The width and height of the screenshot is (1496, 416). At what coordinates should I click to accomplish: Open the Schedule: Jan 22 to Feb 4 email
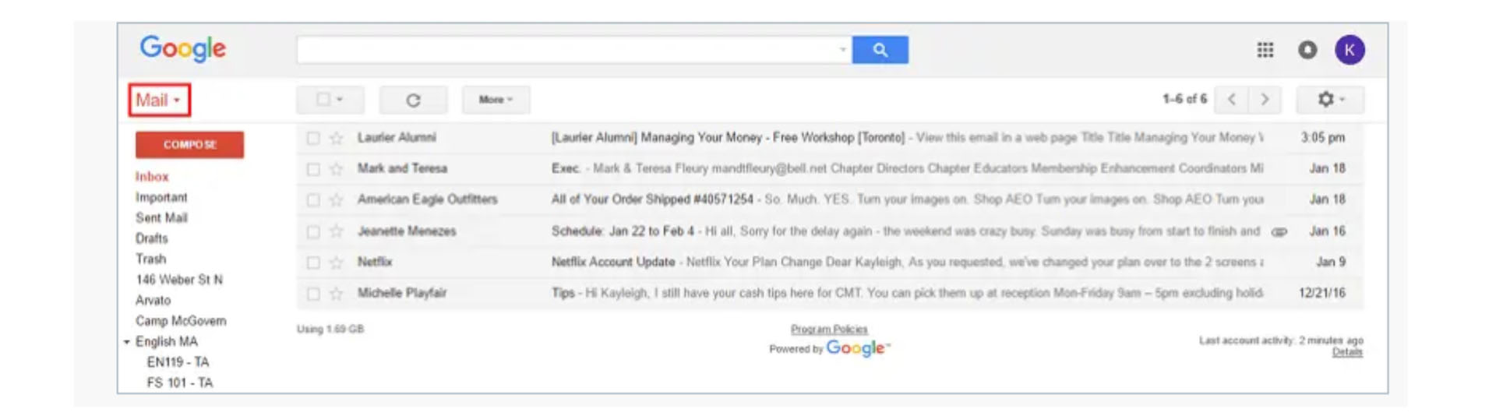(830, 231)
